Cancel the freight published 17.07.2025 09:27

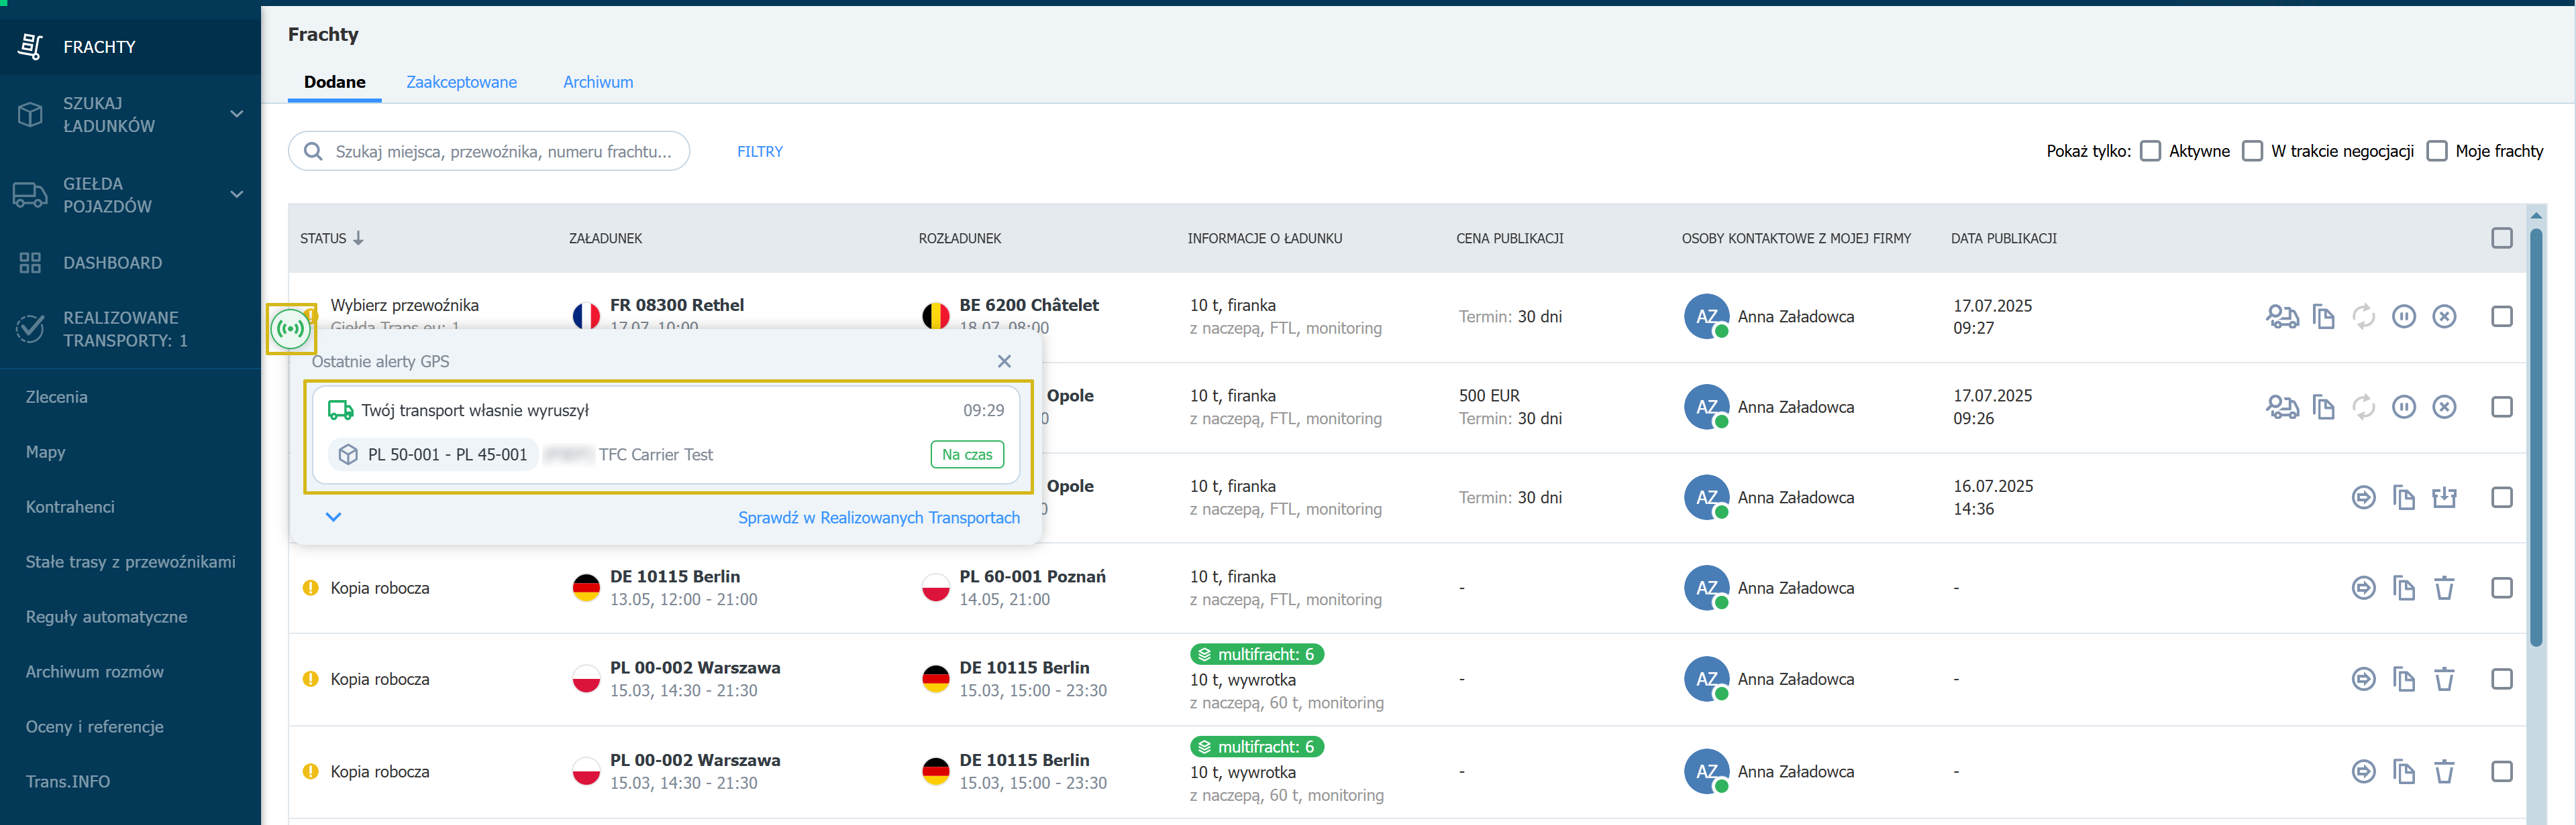coord(2444,316)
